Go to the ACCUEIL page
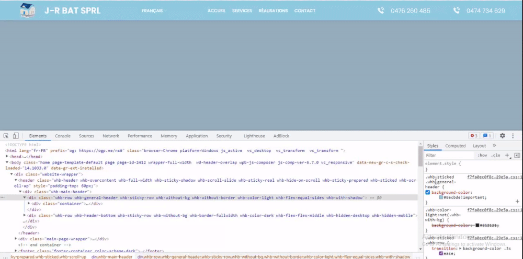The image size is (523, 259). point(217,10)
